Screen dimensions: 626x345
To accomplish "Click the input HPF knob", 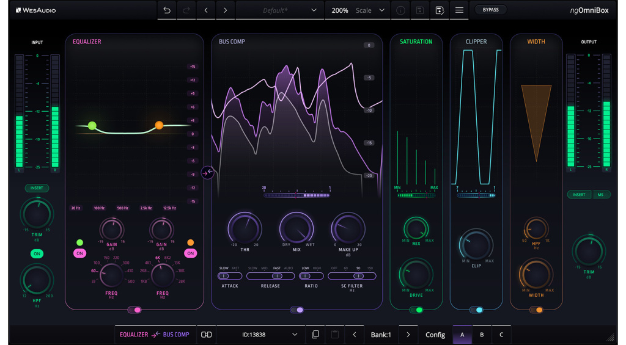I will click(x=37, y=280).
